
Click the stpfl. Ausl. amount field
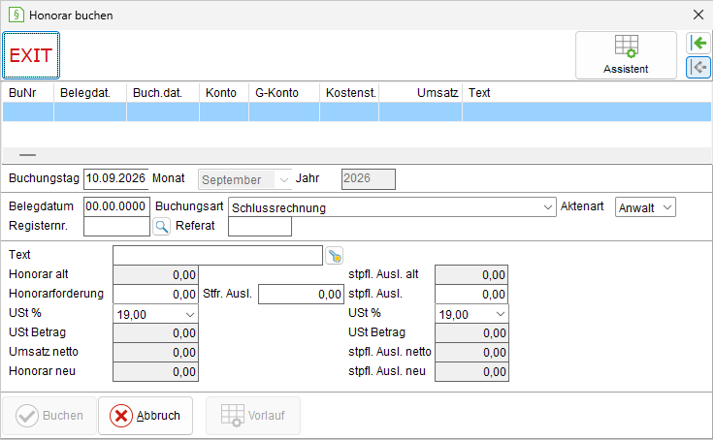point(471,295)
